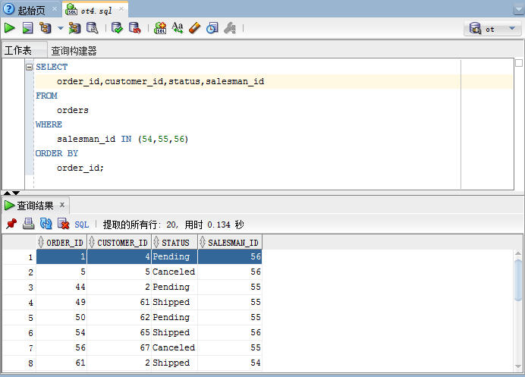
Task: Pin the query result with pushpin
Action: tap(11, 224)
